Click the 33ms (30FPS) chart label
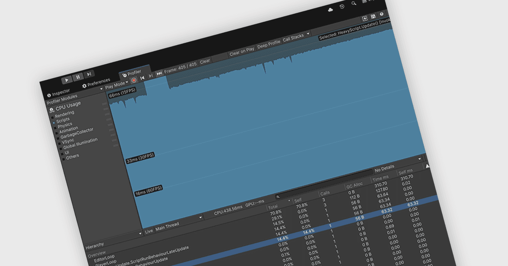 click(141, 158)
